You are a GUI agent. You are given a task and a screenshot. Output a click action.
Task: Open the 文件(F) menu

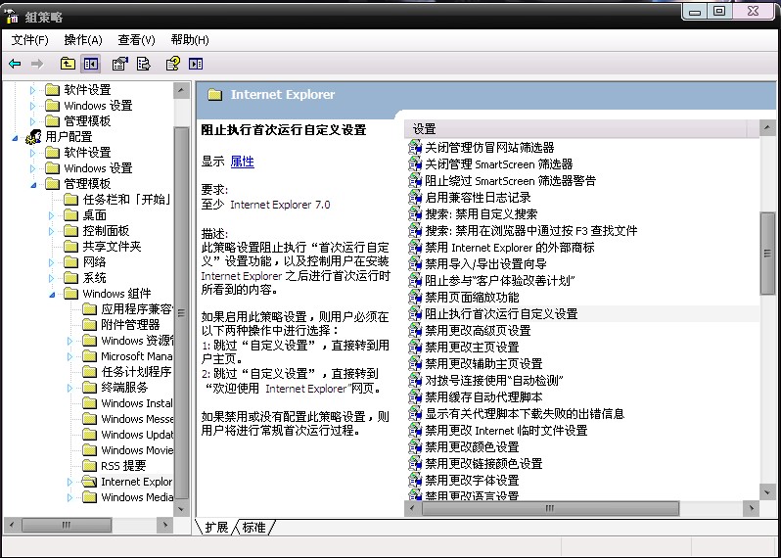[30, 40]
